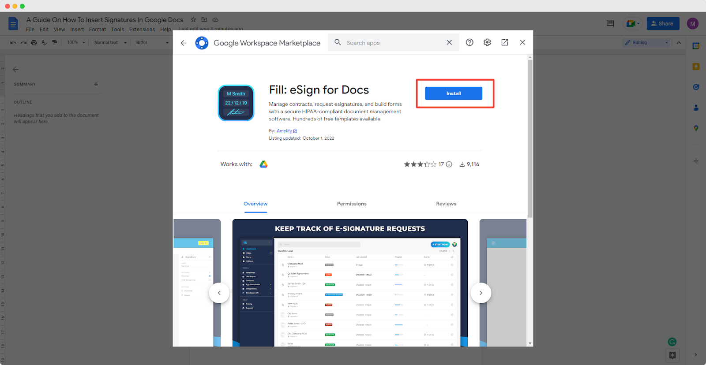Switch to the Permissions tab
Viewport: 706px width, 365px height.
tap(352, 204)
